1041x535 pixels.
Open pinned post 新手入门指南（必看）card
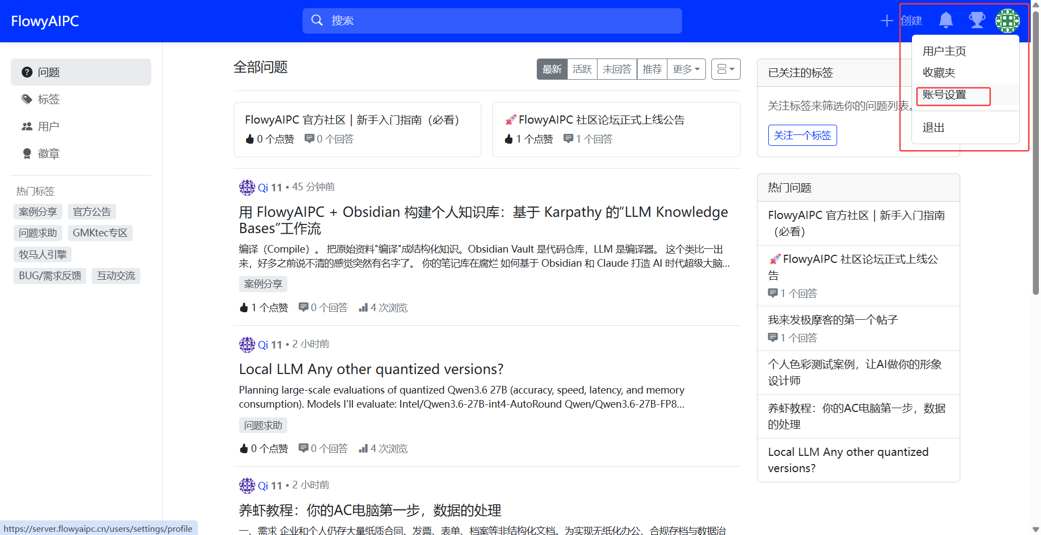pyautogui.click(x=357, y=130)
